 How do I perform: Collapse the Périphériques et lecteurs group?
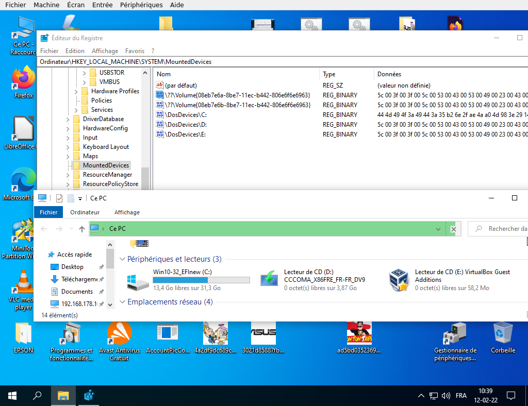click(122, 259)
